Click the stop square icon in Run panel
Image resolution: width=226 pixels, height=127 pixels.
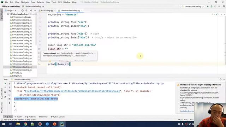coord(5,87)
